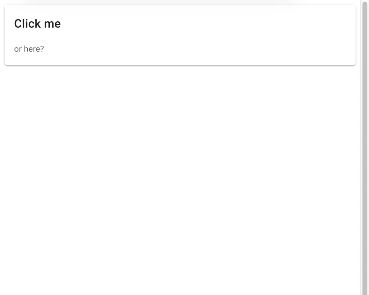Viewport: 369px width, 295px height.
Task: Click the scrollbar track on the right edge
Action: tap(365, 292)
